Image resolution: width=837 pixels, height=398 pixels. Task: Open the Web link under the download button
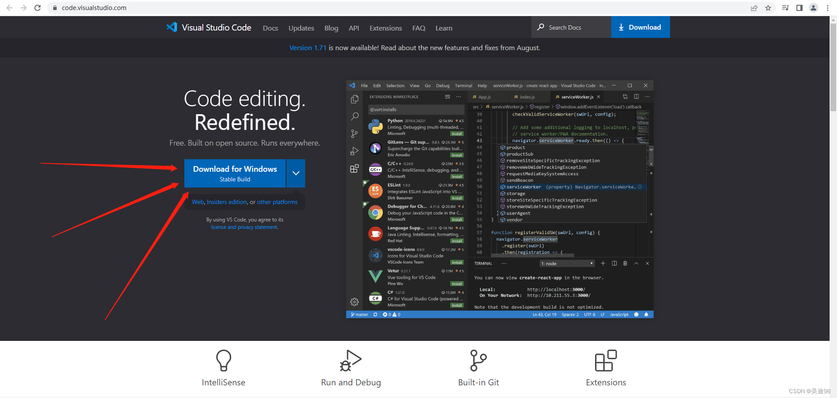coord(198,202)
